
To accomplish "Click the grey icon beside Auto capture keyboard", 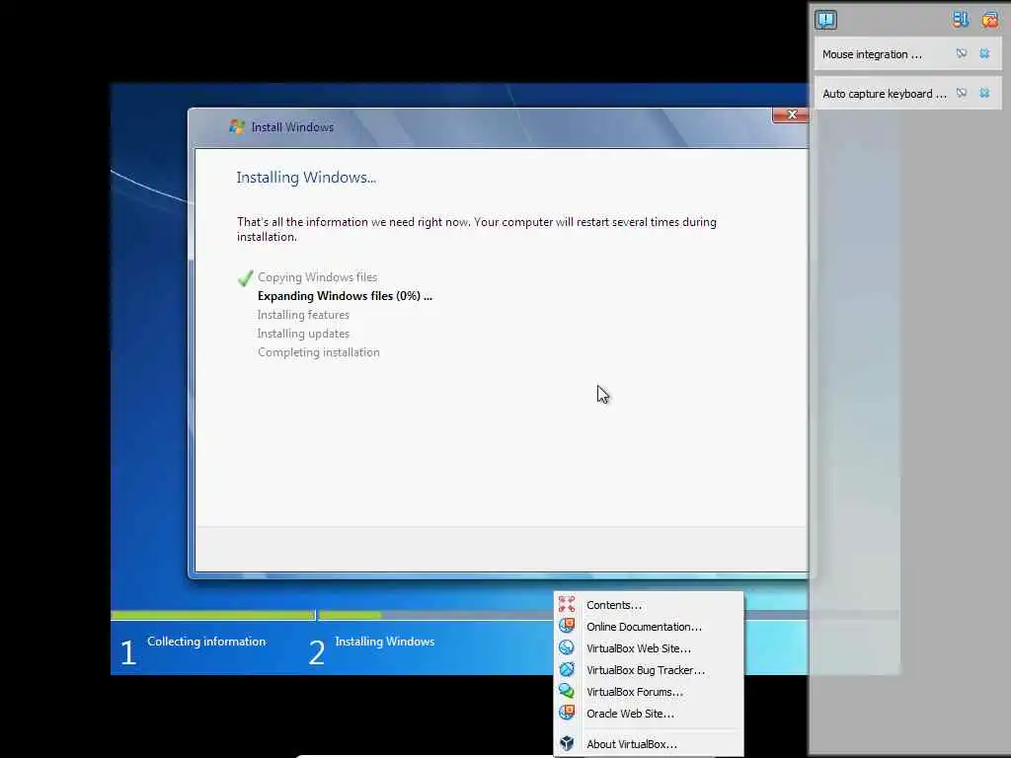I will point(962,94).
